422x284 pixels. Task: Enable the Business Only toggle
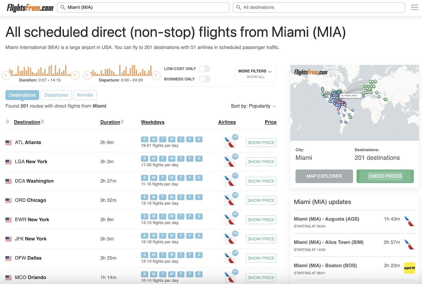click(x=204, y=79)
